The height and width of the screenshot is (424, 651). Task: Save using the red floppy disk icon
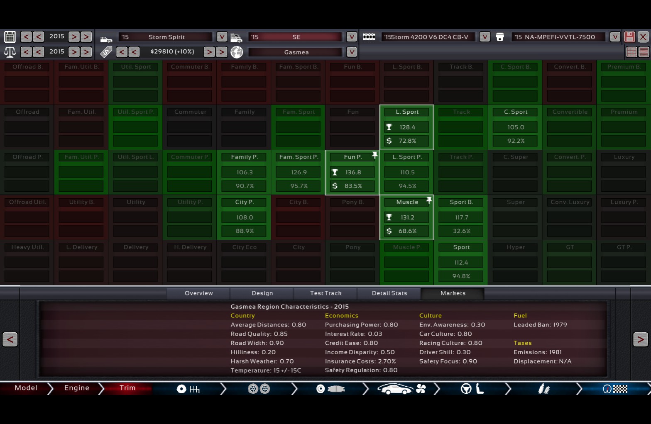(629, 37)
